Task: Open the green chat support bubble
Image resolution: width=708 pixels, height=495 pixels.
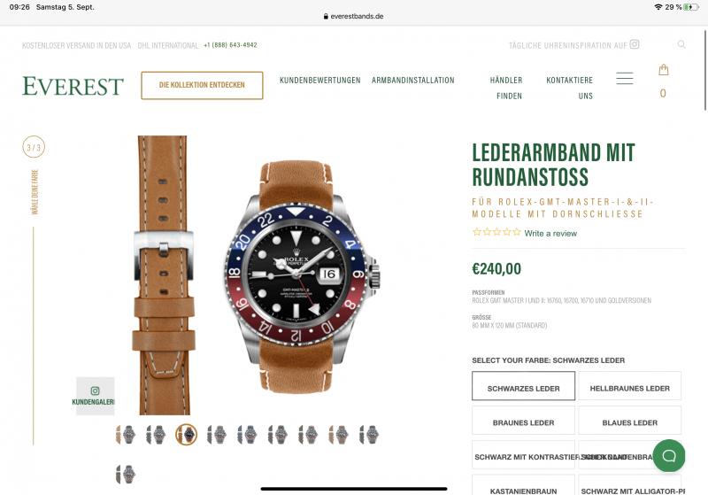Action: click(x=669, y=455)
